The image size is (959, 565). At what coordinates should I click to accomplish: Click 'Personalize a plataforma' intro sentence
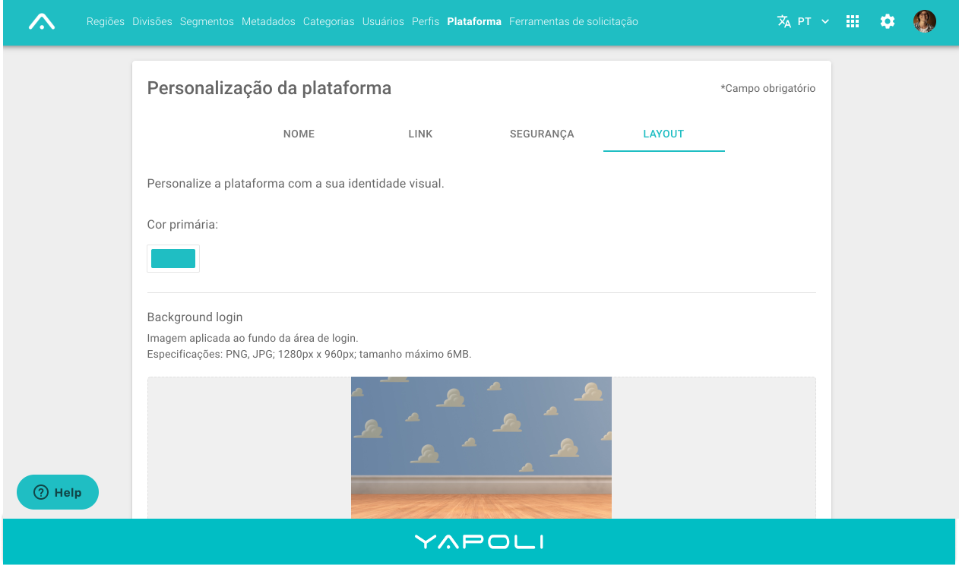(296, 184)
